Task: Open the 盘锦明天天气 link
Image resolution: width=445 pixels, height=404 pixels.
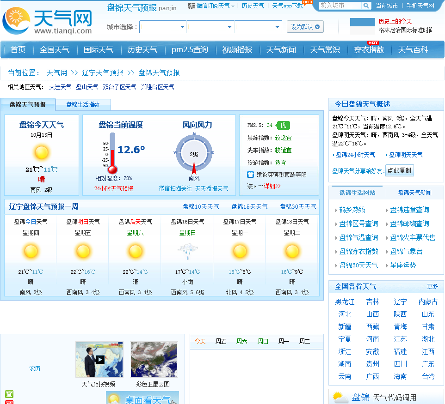Action: coord(406,155)
